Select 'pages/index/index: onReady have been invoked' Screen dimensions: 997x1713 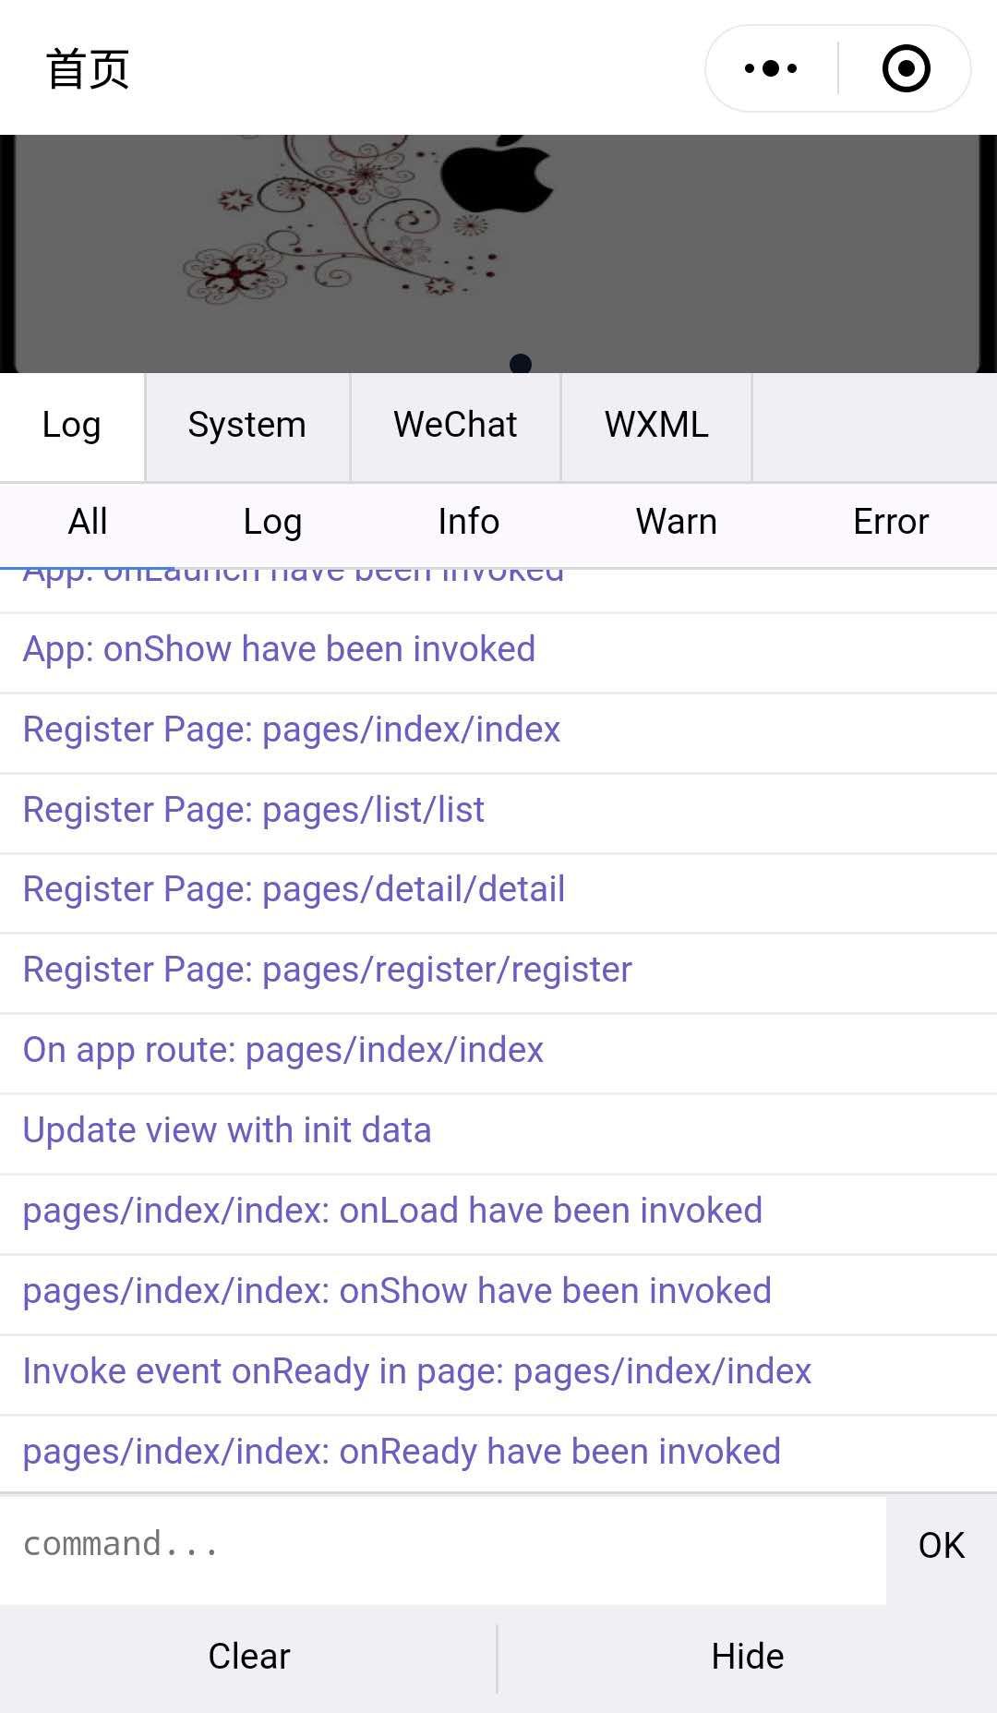(498, 1454)
